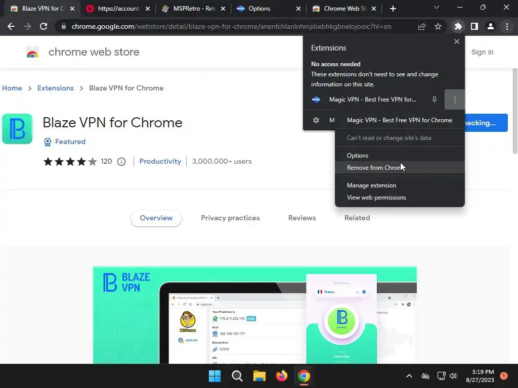
Task: Select Manage extension
Action: (400, 185)
